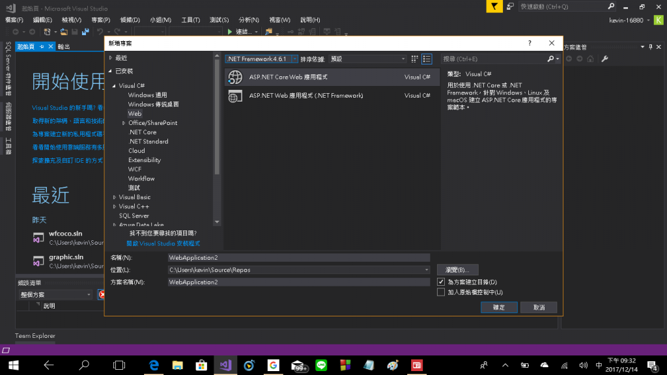Enable the add to source control checkbox
Screen dimensions: 667x375
(441, 292)
